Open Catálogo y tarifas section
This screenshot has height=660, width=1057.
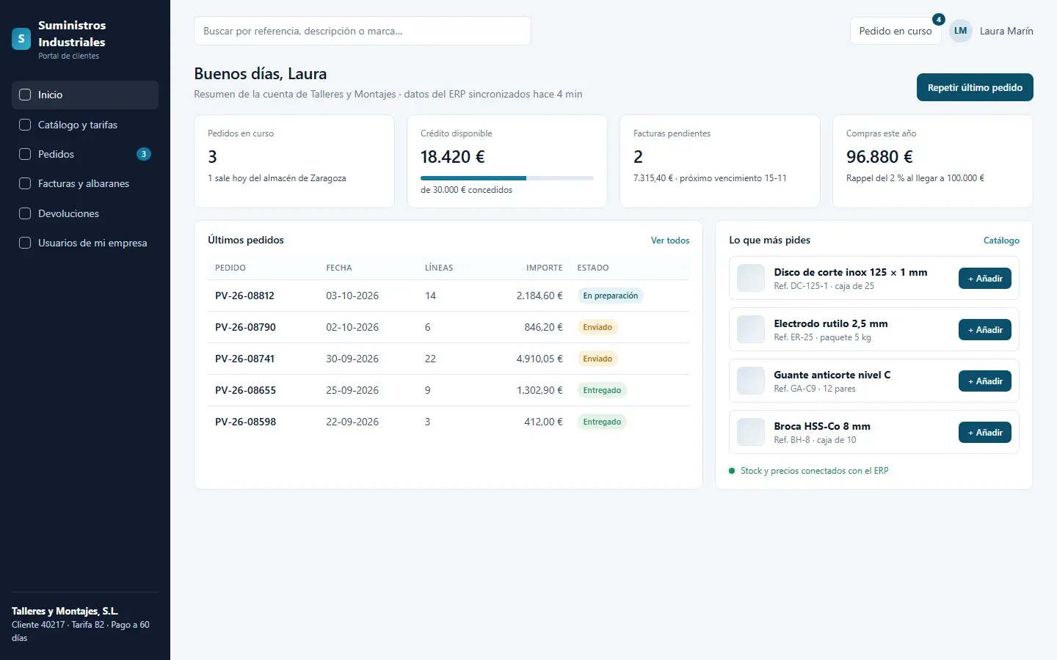tap(85, 125)
